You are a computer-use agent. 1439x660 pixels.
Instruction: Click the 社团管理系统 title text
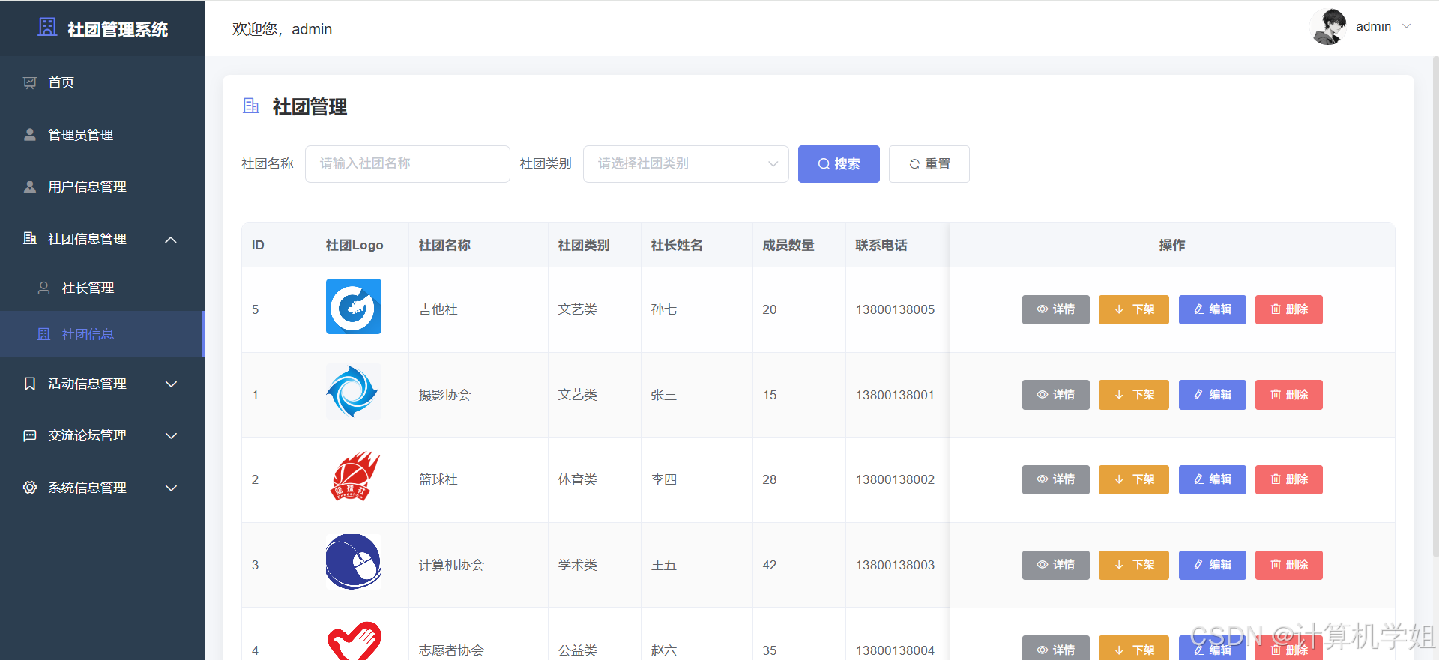pyautogui.click(x=118, y=29)
